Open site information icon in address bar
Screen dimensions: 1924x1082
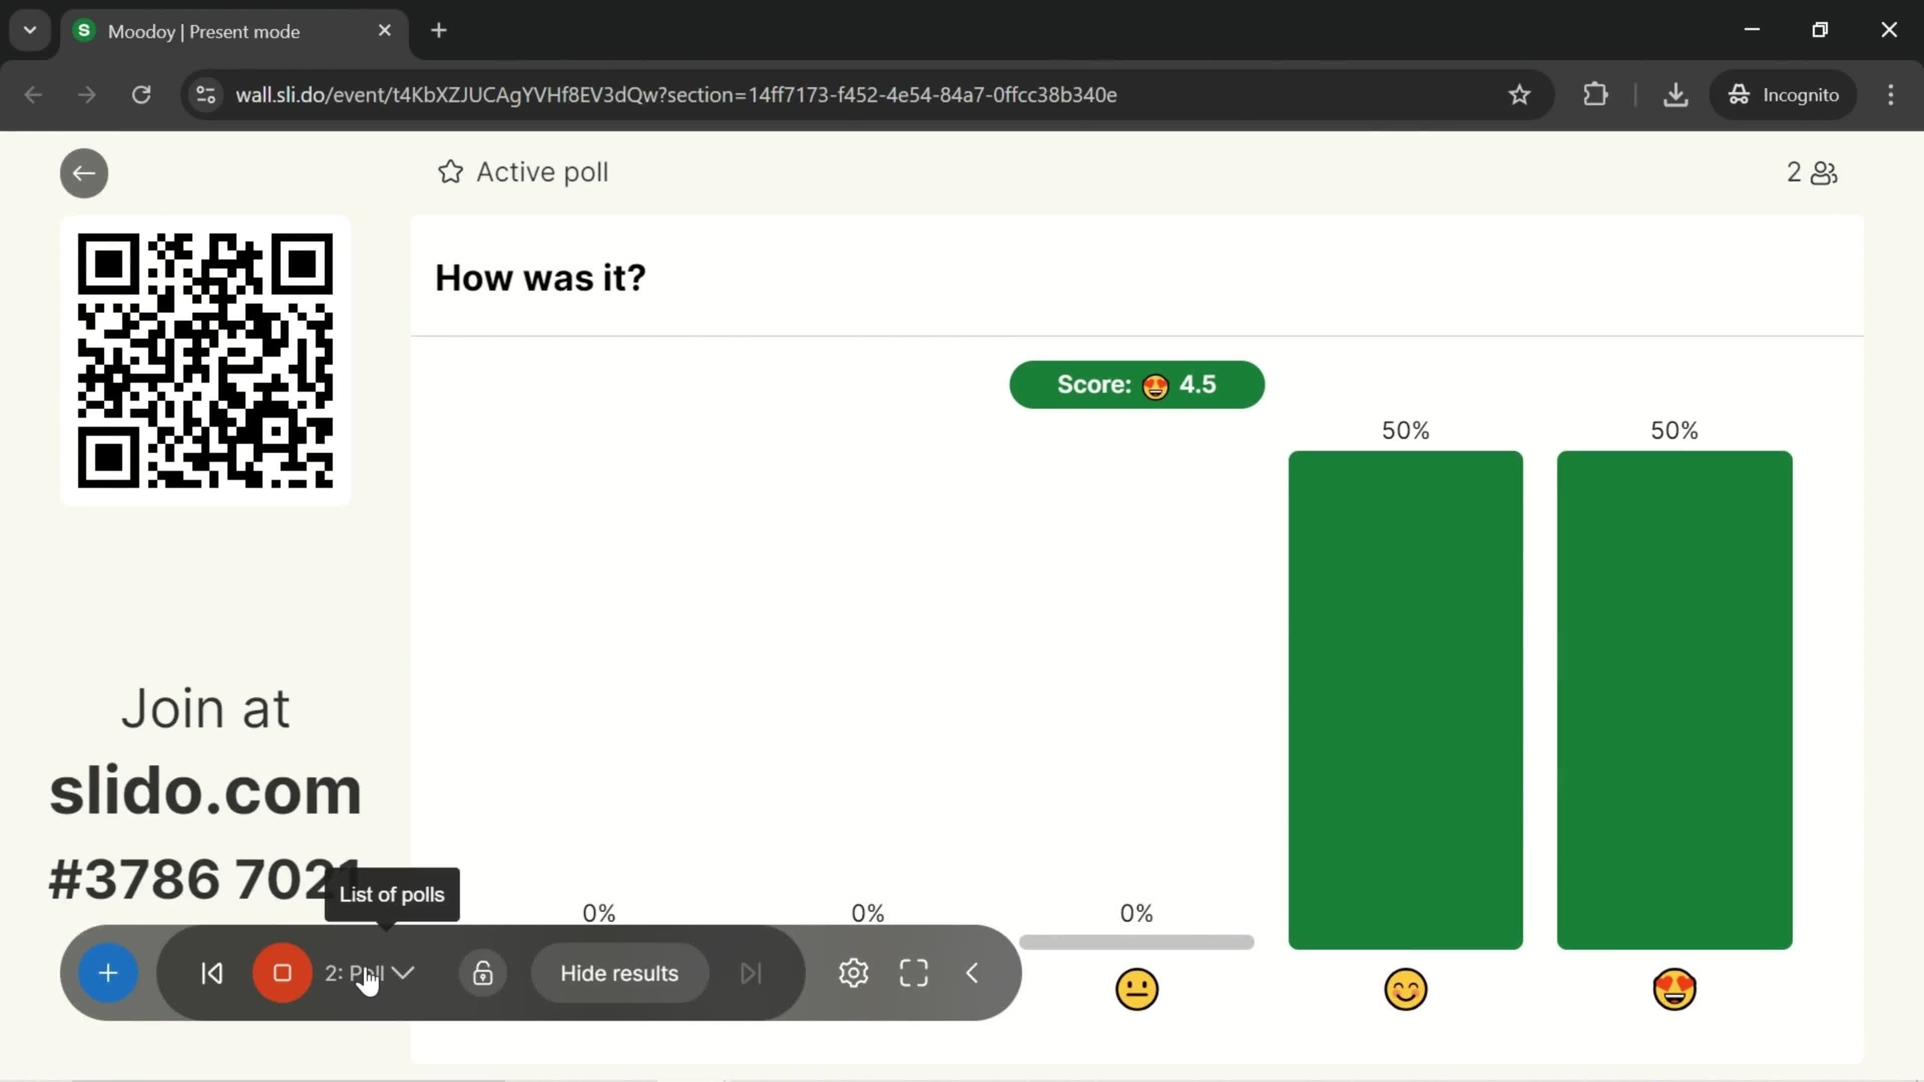pos(205,95)
